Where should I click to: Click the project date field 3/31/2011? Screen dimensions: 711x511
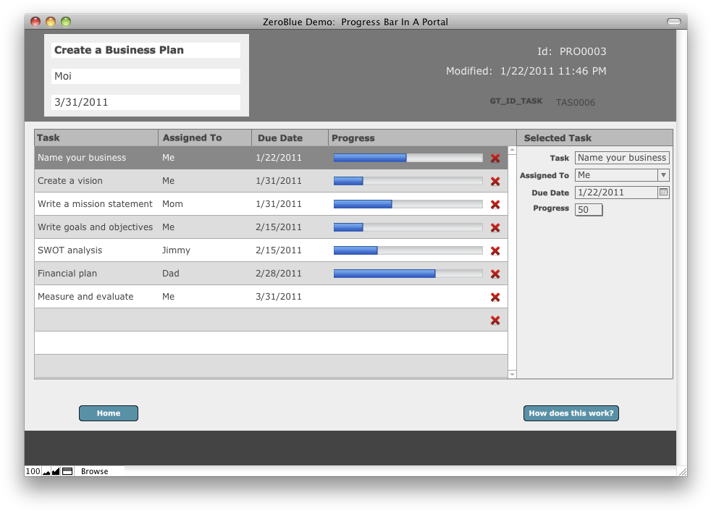coord(146,102)
